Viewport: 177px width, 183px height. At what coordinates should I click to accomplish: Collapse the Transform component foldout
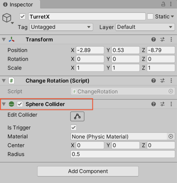[x=4, y=39]
